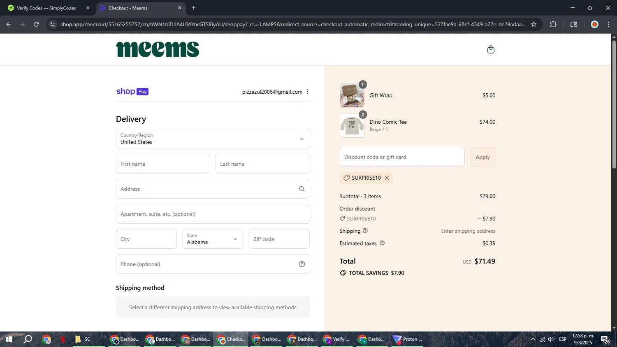Open the network Wi-Fi tray icon
Screen dimensions: 617x347
tap(542, 339)
